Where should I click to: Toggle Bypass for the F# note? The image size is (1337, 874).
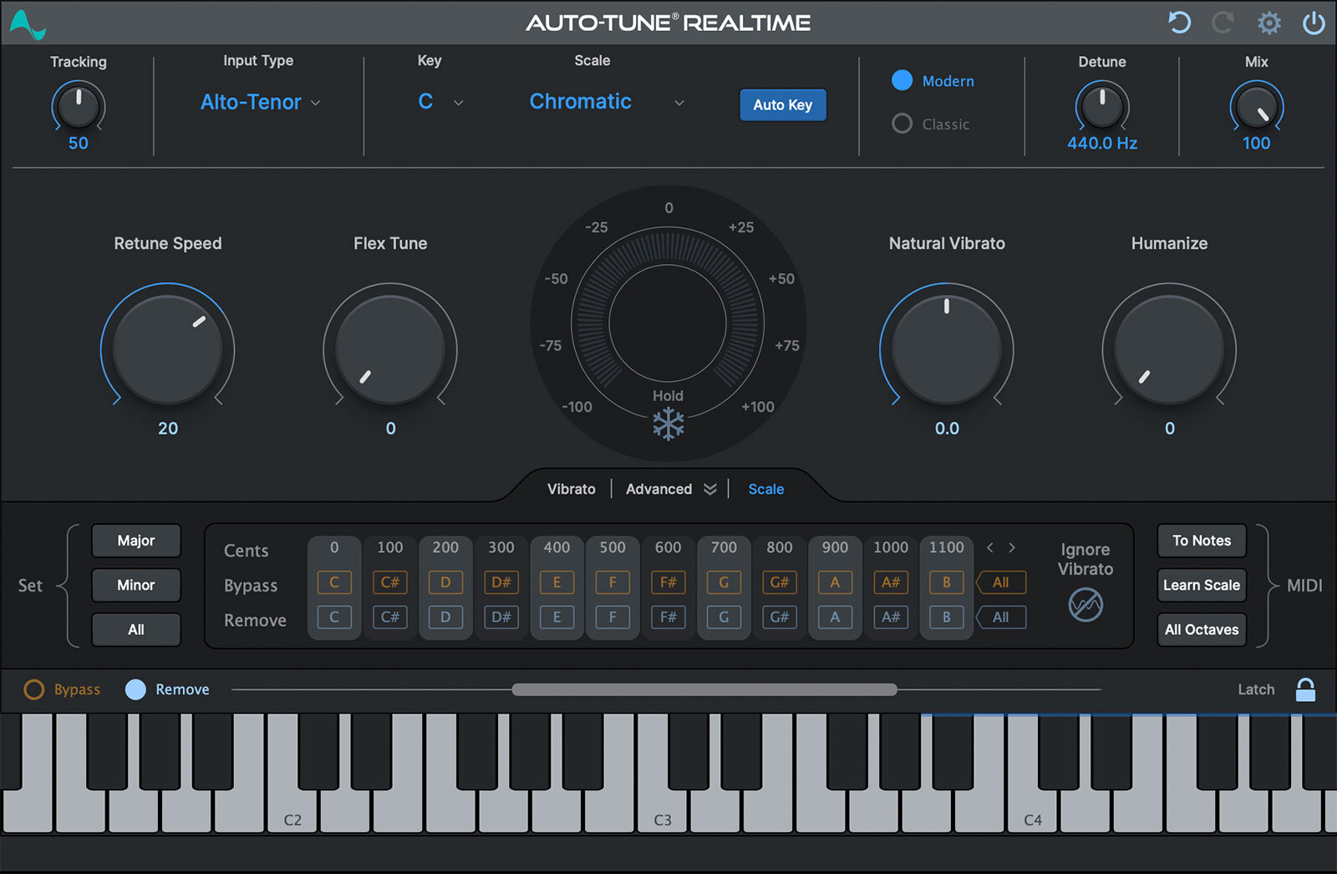[x=668, y=582]
